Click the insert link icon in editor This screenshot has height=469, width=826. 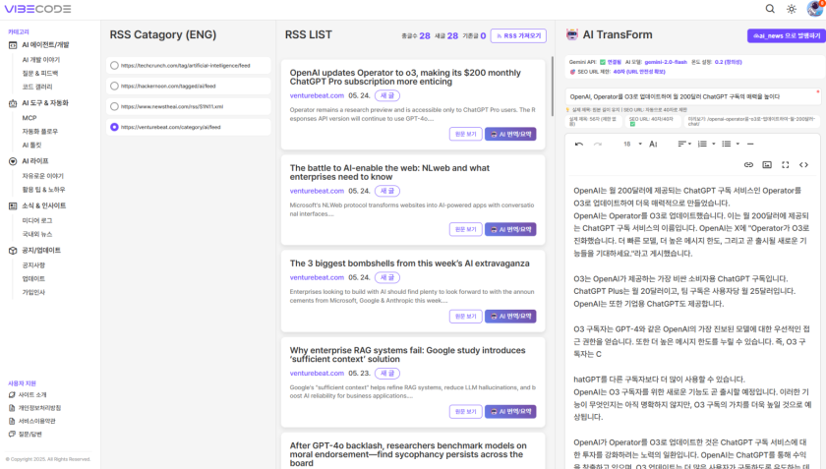point(748,165)
